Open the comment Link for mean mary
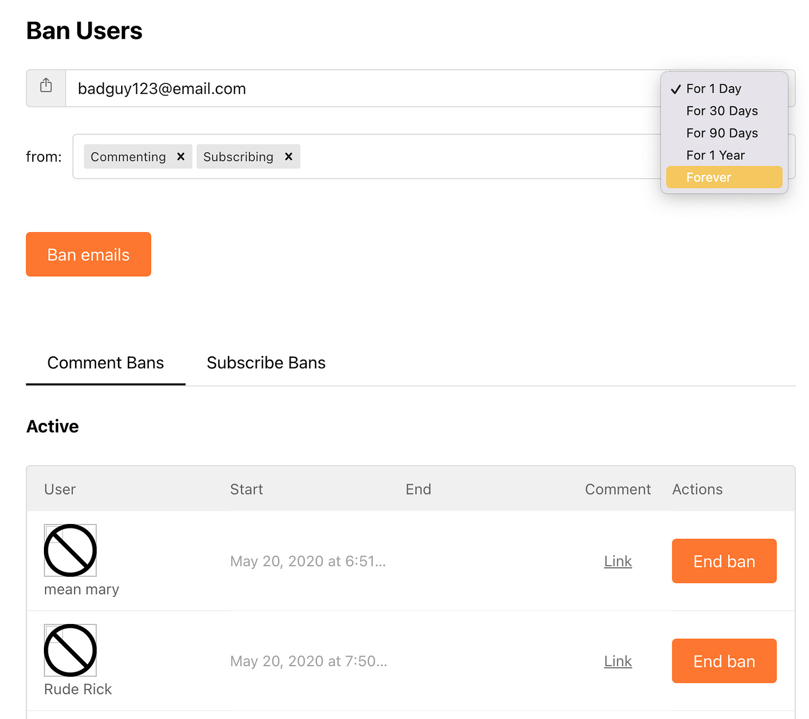The image size is (809, 719). tap(617, 561)
